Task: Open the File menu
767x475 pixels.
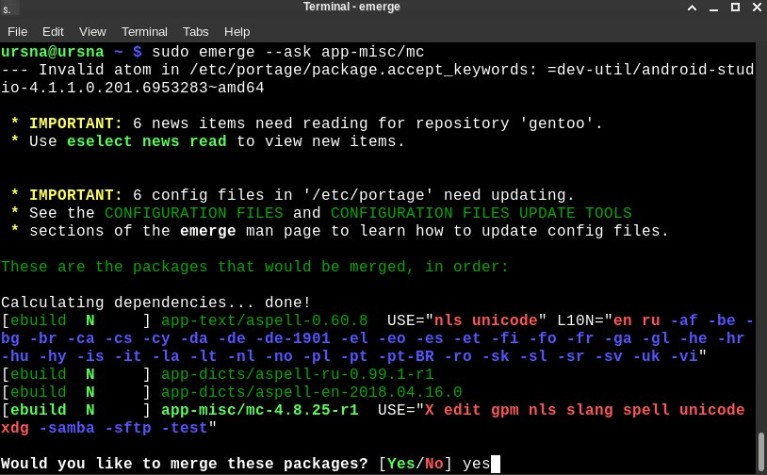Action: pos(18,32)
